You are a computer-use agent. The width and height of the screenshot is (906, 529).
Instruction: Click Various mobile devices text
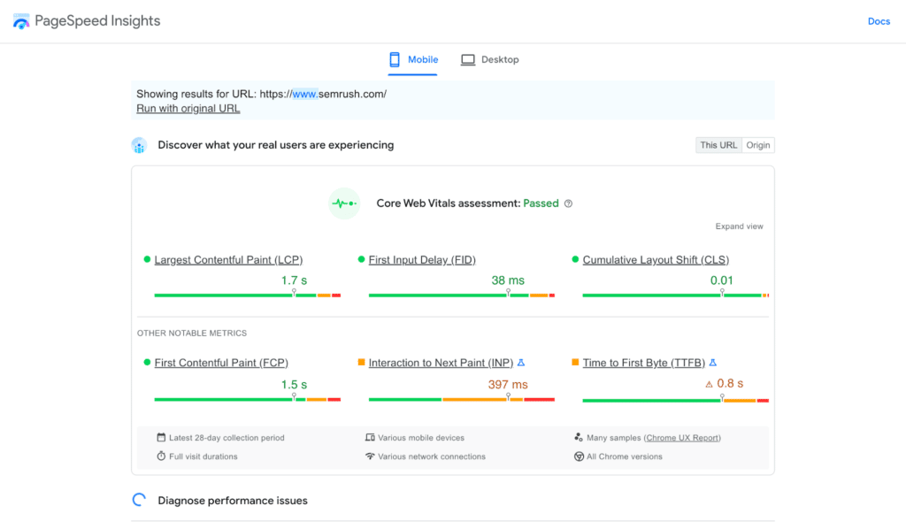point(421,438)
